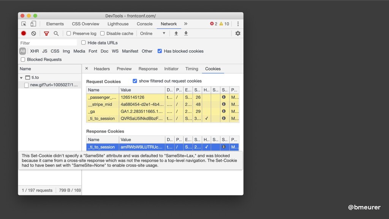Select value GA1.2.283511665 of _ga cookie
389x219 pixels.
tap(142, 111)
